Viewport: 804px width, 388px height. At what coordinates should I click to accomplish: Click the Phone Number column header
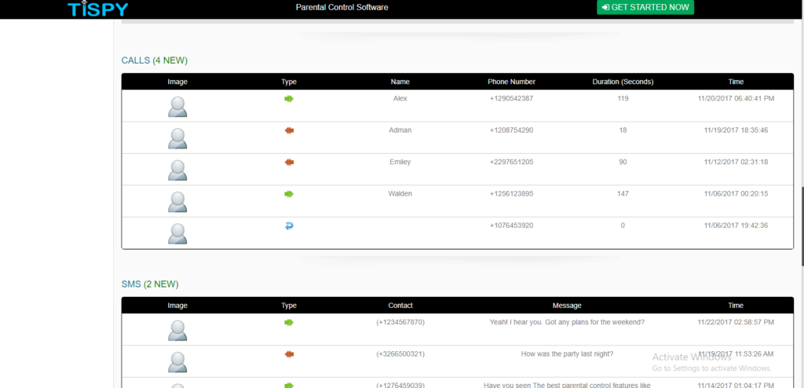(x=511, y=82)
